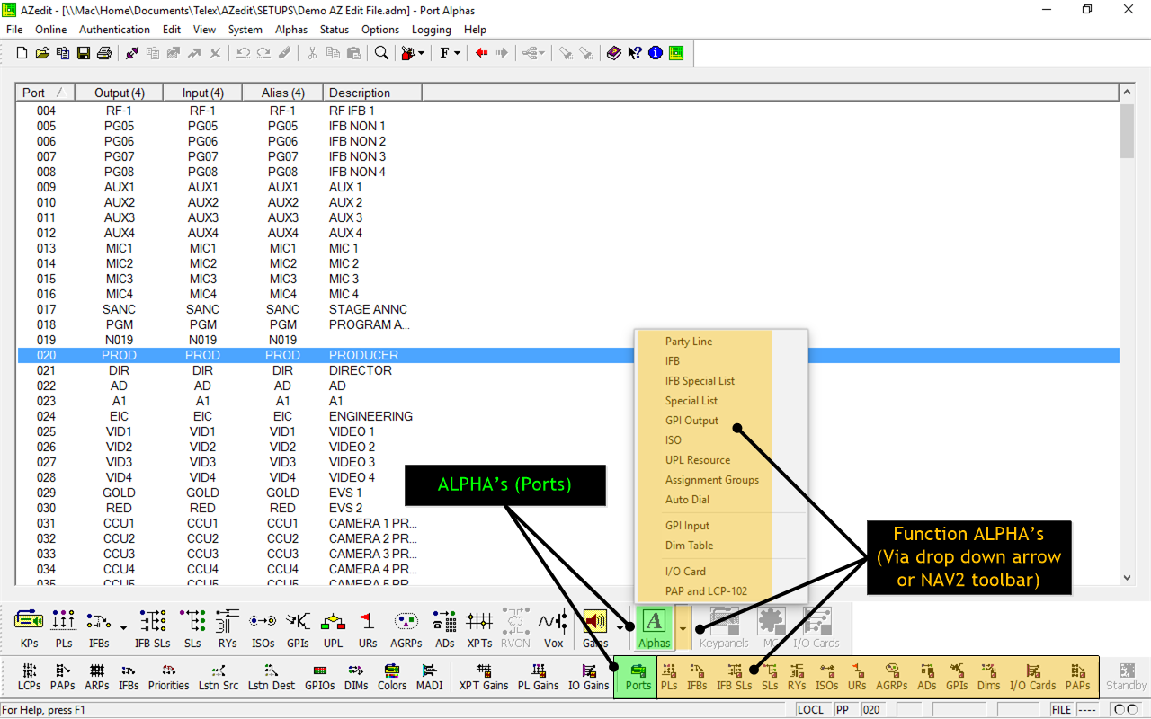Open the PL Gains icon
Viewport: 1151px width, 719px height.
tap(539, 676)
